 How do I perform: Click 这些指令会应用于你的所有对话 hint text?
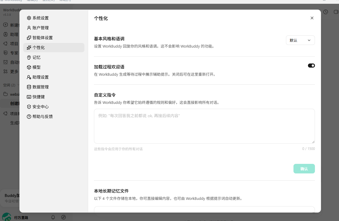(118, 149)
